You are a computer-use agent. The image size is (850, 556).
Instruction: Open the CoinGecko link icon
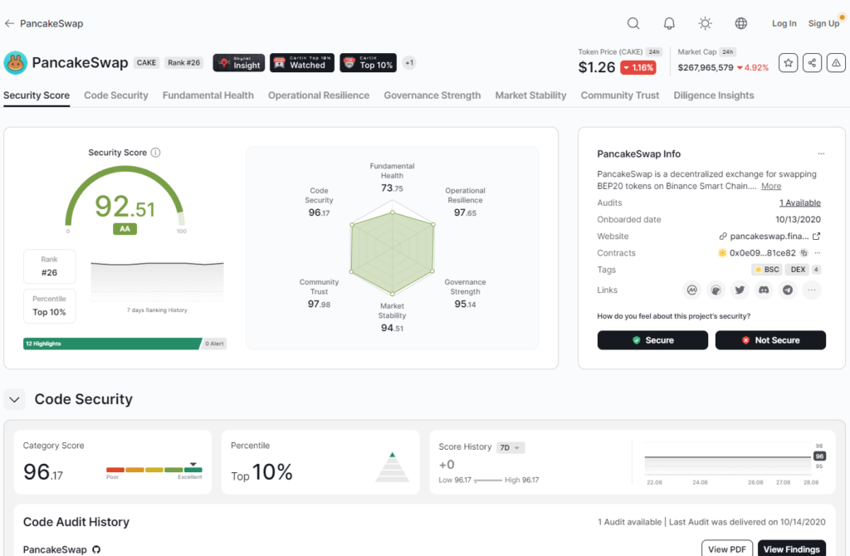[x=716, y=290]
